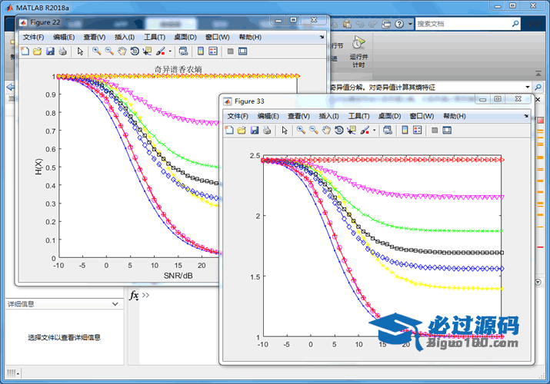The height and width of the screenshot is (384, 550).
Task: Enable the Pan hand tool in Figure 33
Action: [x=326, y=131]
